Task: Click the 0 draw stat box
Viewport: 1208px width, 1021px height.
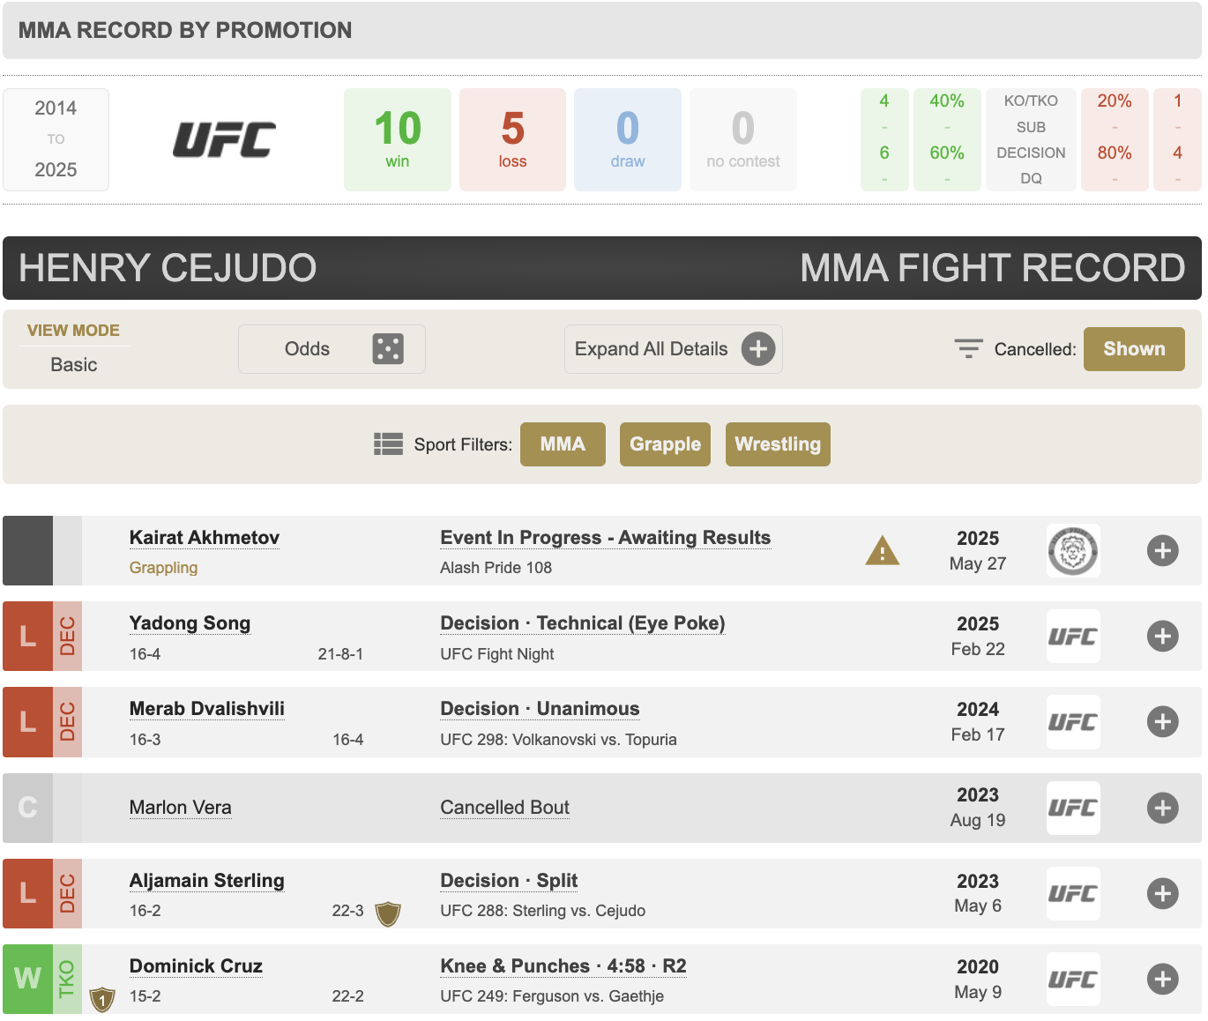Action: (x=628, y=139)
